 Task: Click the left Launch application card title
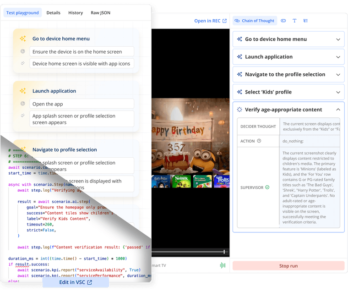pos(54,91)
